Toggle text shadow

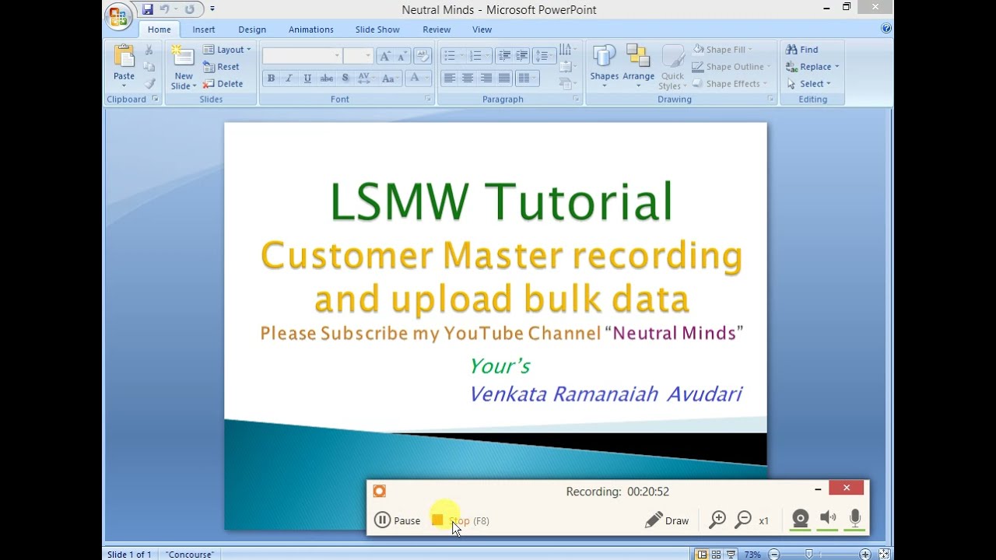click(x=345, y=78)
